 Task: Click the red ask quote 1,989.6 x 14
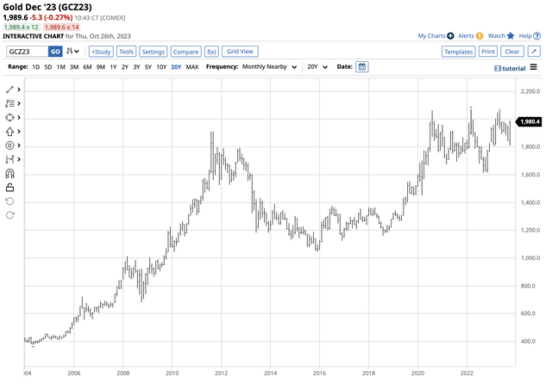62,27
